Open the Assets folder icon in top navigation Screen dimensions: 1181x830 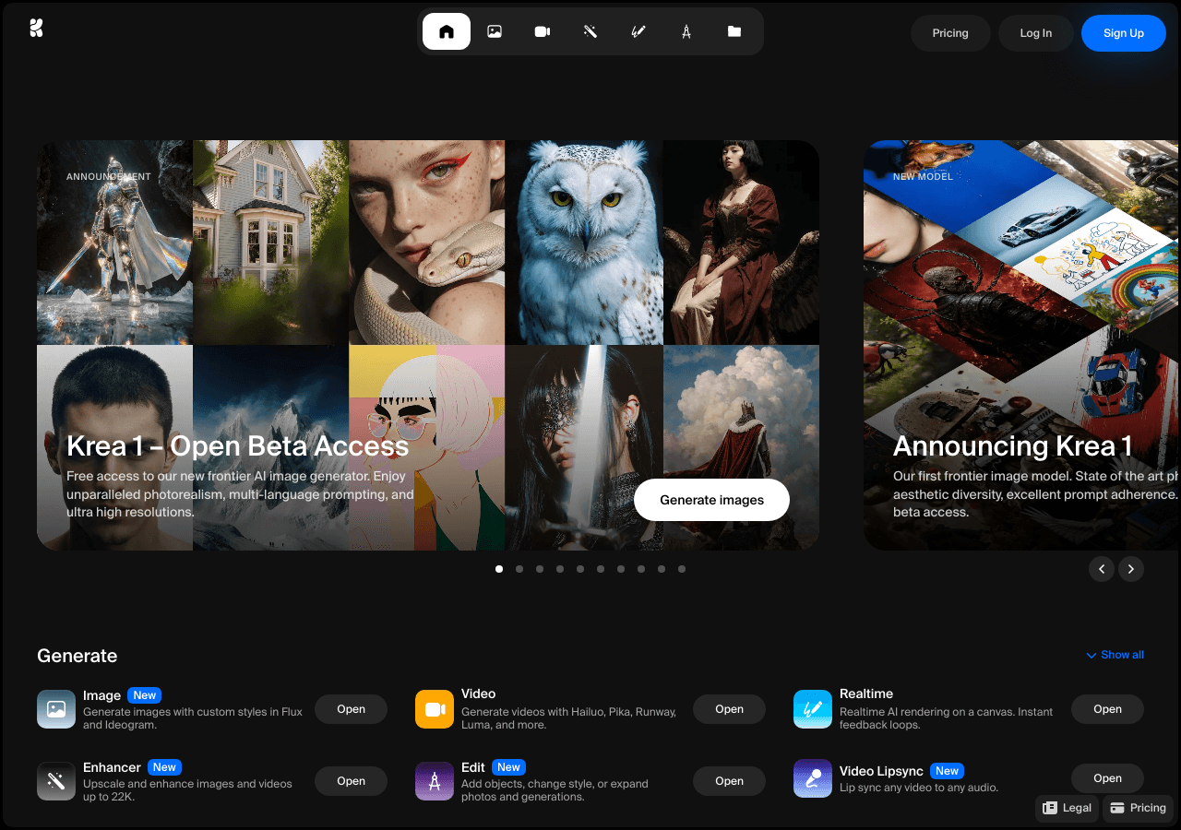(734, 31)
